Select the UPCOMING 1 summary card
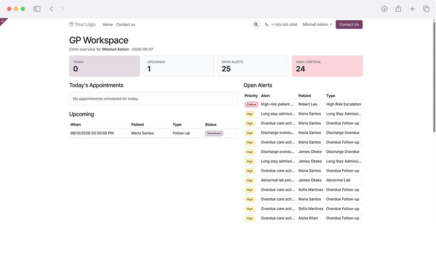 pyautogui.click(x=179, y=66)
